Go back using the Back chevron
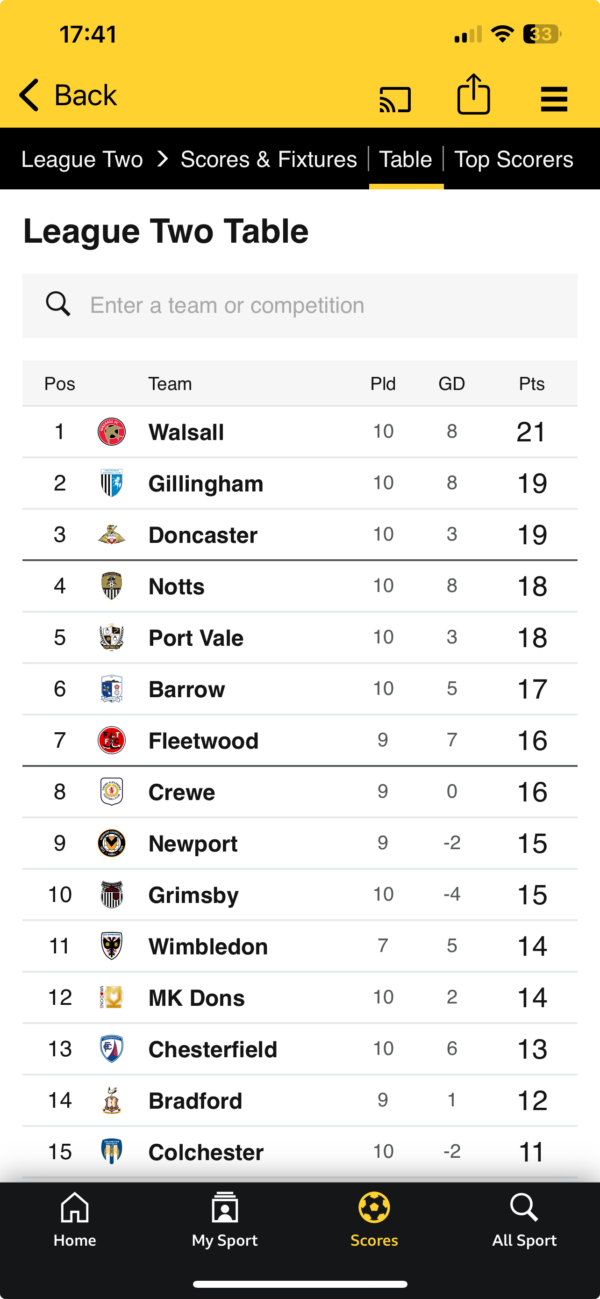 (x=29, y=95)
